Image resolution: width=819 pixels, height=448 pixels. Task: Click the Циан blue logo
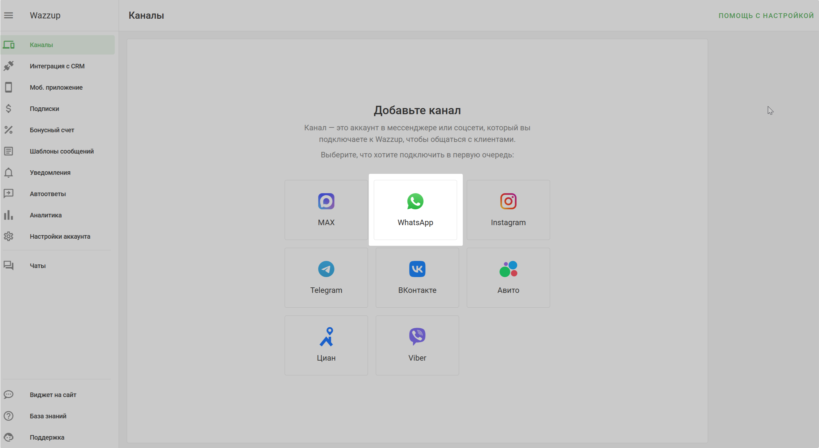coord(326,337)
